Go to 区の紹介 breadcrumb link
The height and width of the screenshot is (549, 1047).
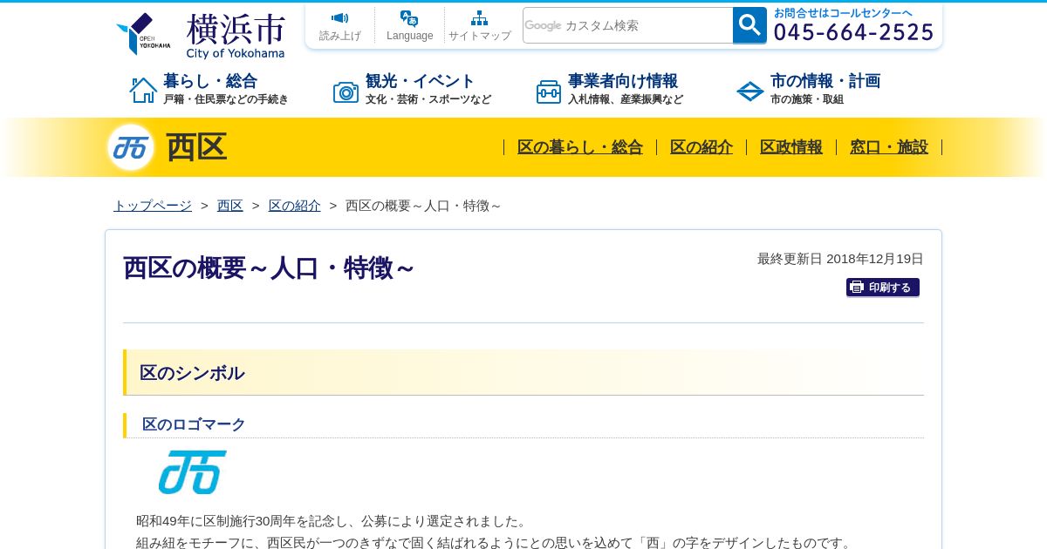(x=295, y=206)
